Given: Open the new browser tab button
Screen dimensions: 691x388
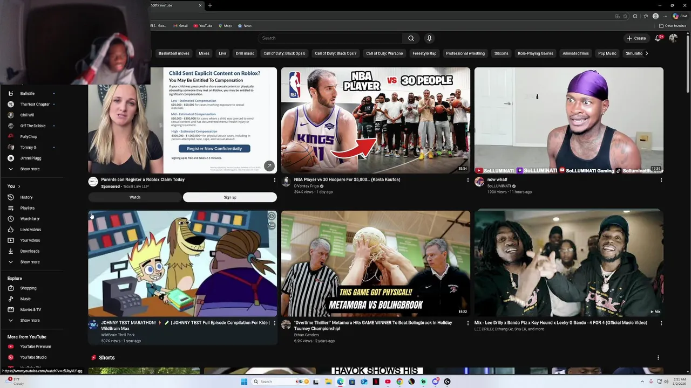Looking at the screenshot, I should 210,5.
